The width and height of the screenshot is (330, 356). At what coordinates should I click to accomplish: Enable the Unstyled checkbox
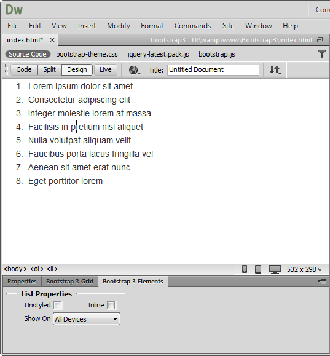(x=57, y=305)
